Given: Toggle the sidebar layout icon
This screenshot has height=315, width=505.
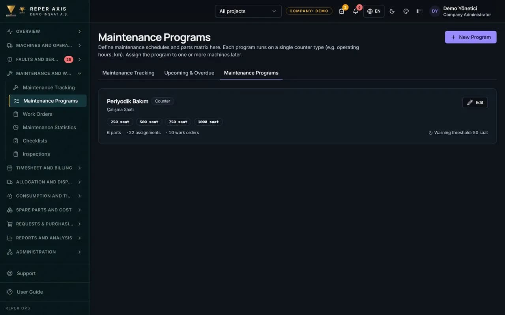Looking at the screenshot, I should [419, 11].
